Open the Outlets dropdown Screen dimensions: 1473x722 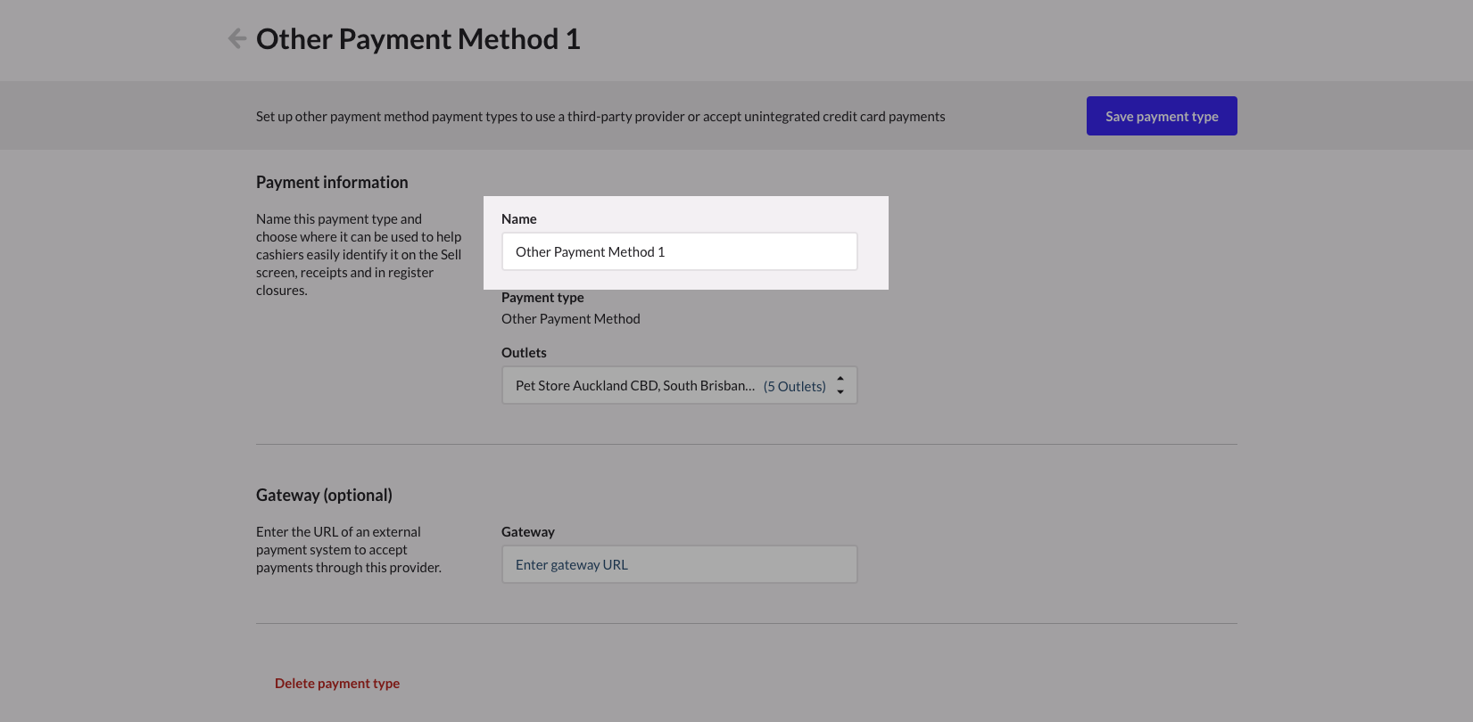(679, 385)
